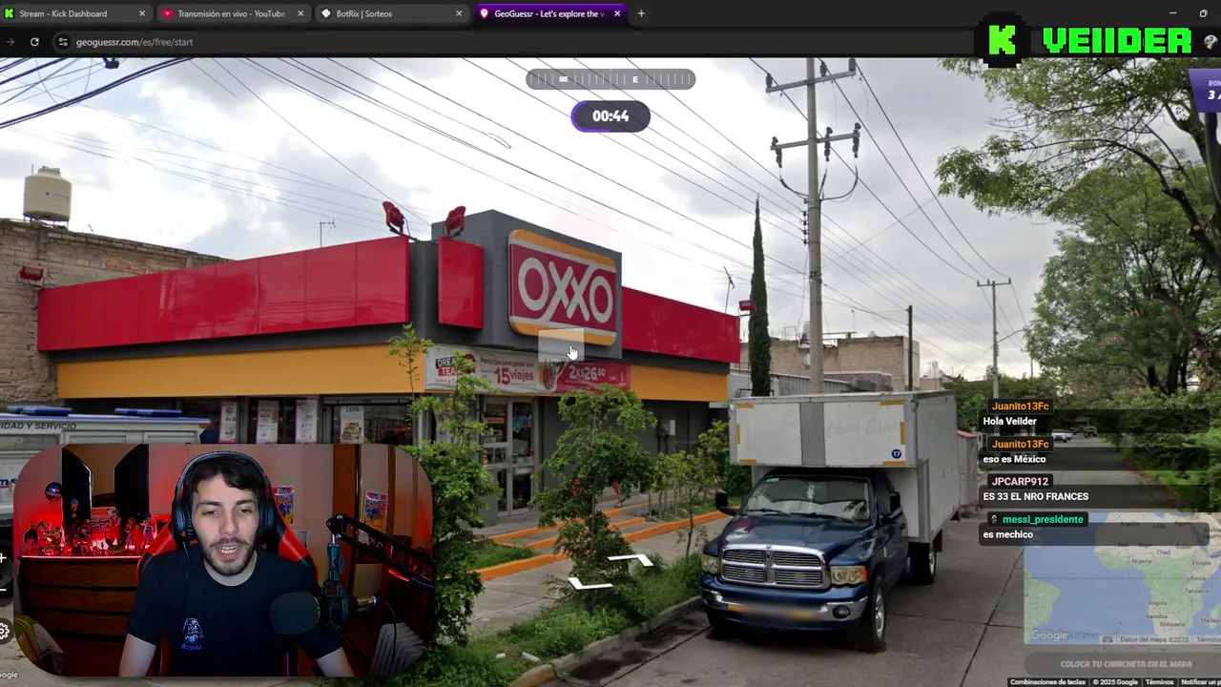The image size is (1221, 687).
Task: Click the Google logo on the mini-map
Action: (1049, 635)
